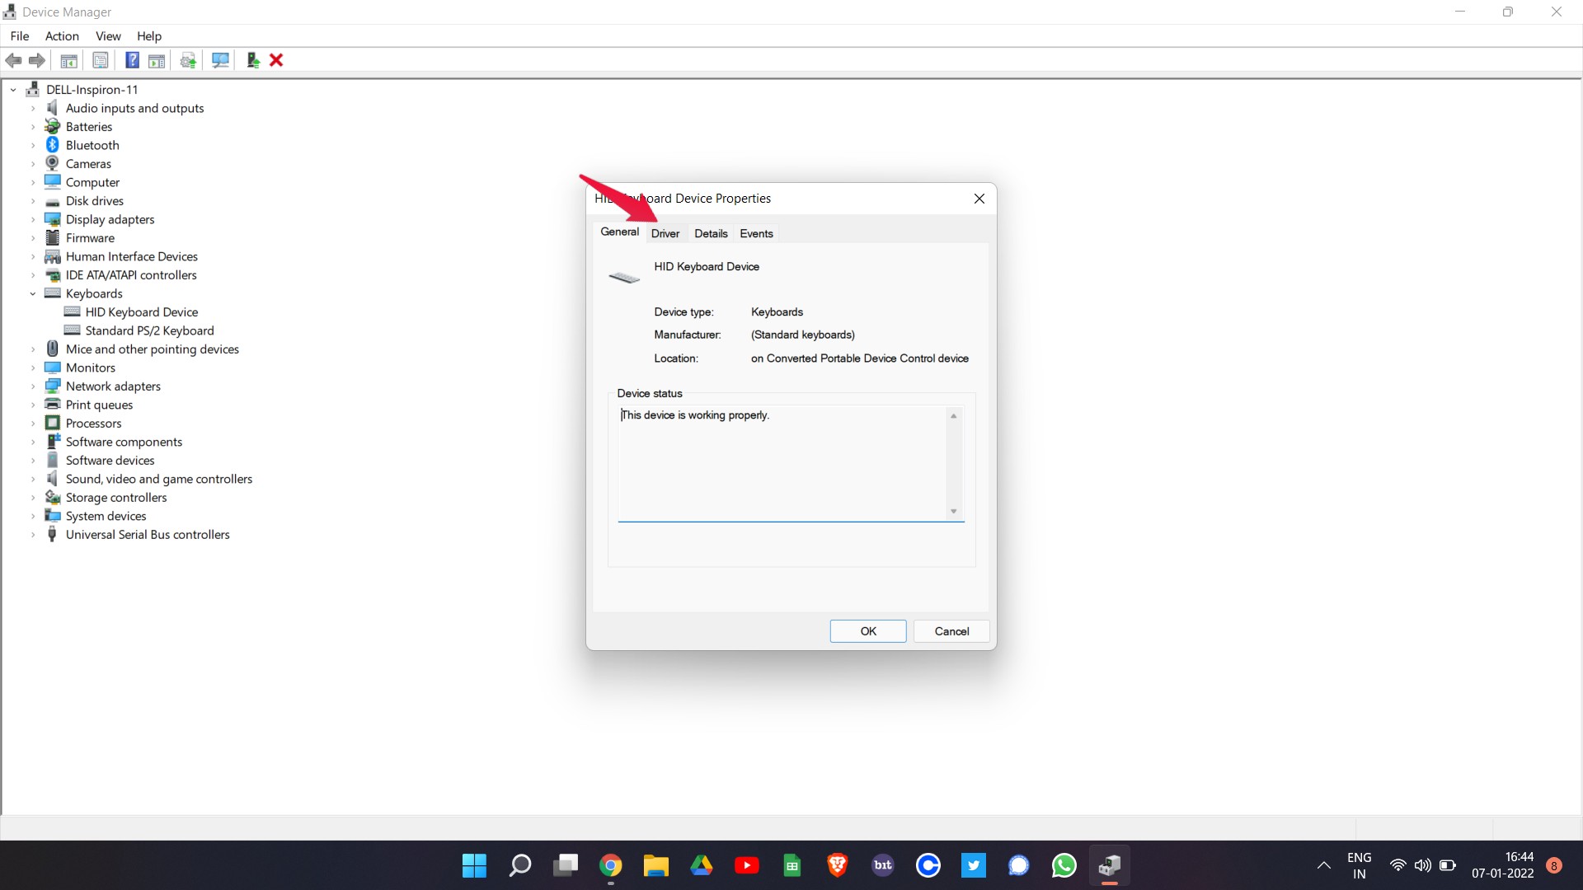1583x890 pixels.
Task: Switch to the Driver tab
Action: (x=665, y=234)
